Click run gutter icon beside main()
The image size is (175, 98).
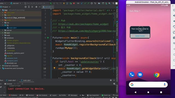pyautogui.click(x=48, y=38)
